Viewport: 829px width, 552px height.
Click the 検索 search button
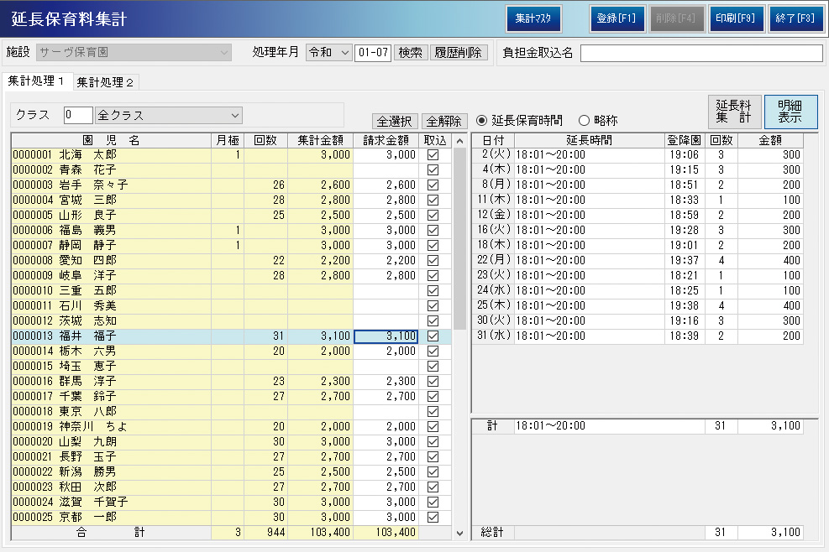(x=410, y=52)
